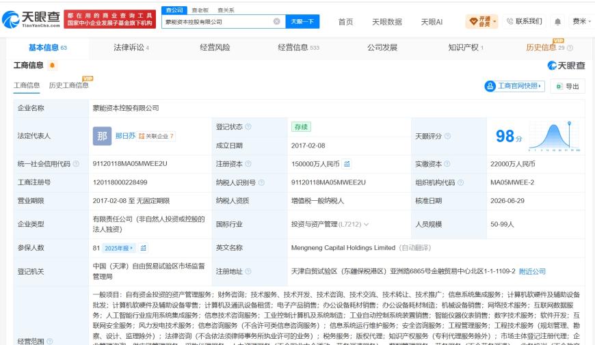Expand 投资与资产管理 industry chevron

tap(366, 225)
